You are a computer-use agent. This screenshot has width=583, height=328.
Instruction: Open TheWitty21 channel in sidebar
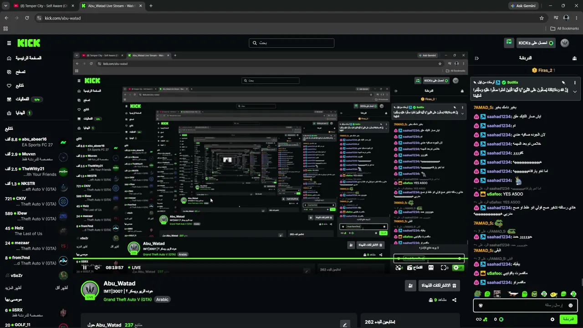(36, 172)
